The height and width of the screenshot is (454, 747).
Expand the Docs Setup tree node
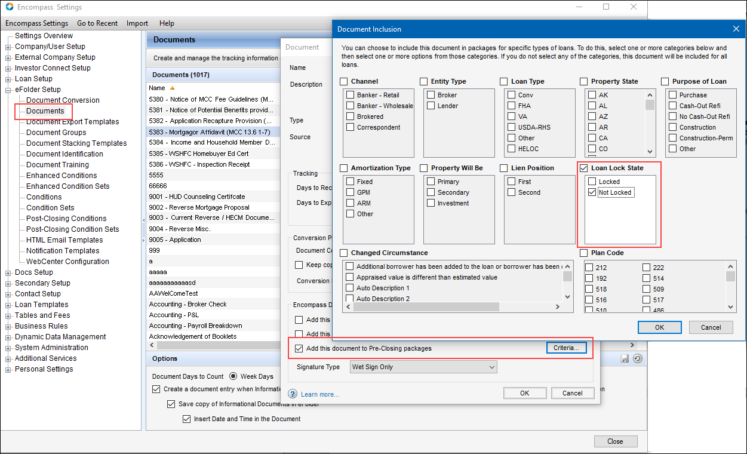(x=8, y=272)
